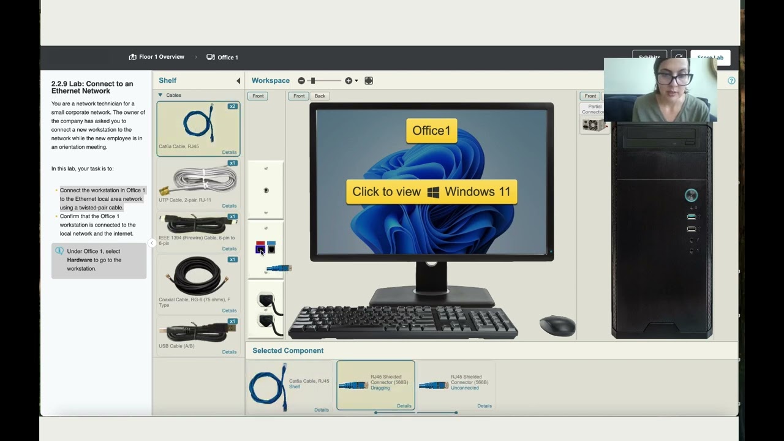Collapse the Cables category triangle

coord(160,95)
